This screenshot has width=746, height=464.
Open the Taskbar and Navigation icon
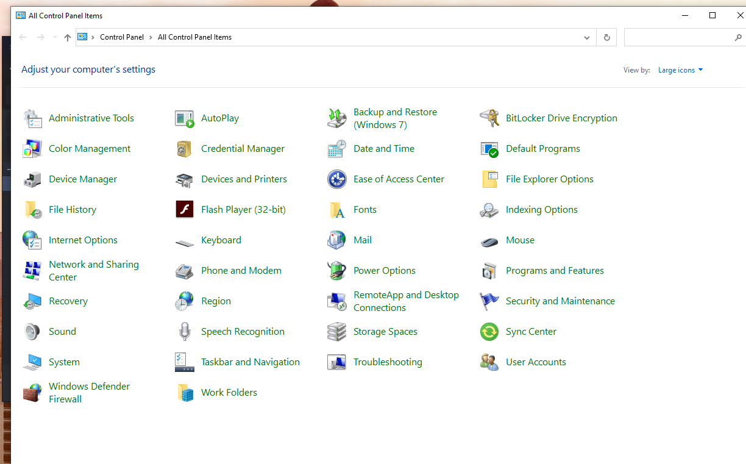(x=185, y=362)
